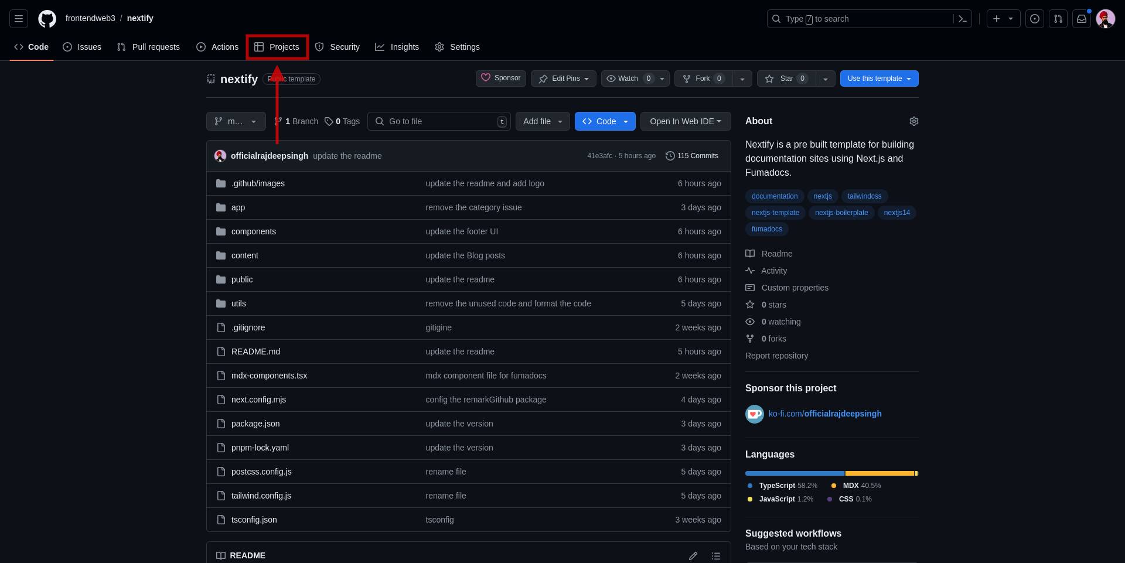Expand the Fork options dropdown arrow

742,79
